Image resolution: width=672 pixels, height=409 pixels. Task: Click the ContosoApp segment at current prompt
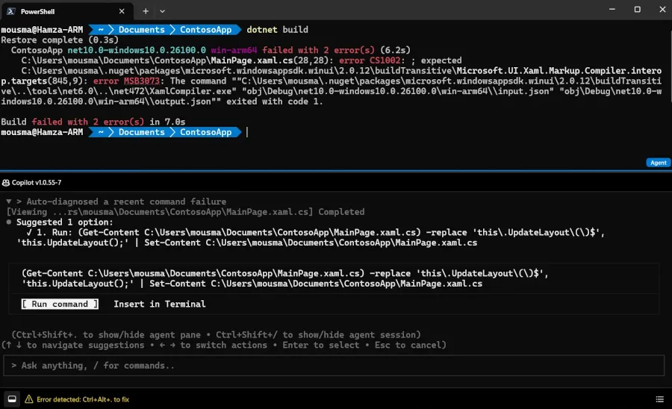pyautogui.click(x=205, y=132)
